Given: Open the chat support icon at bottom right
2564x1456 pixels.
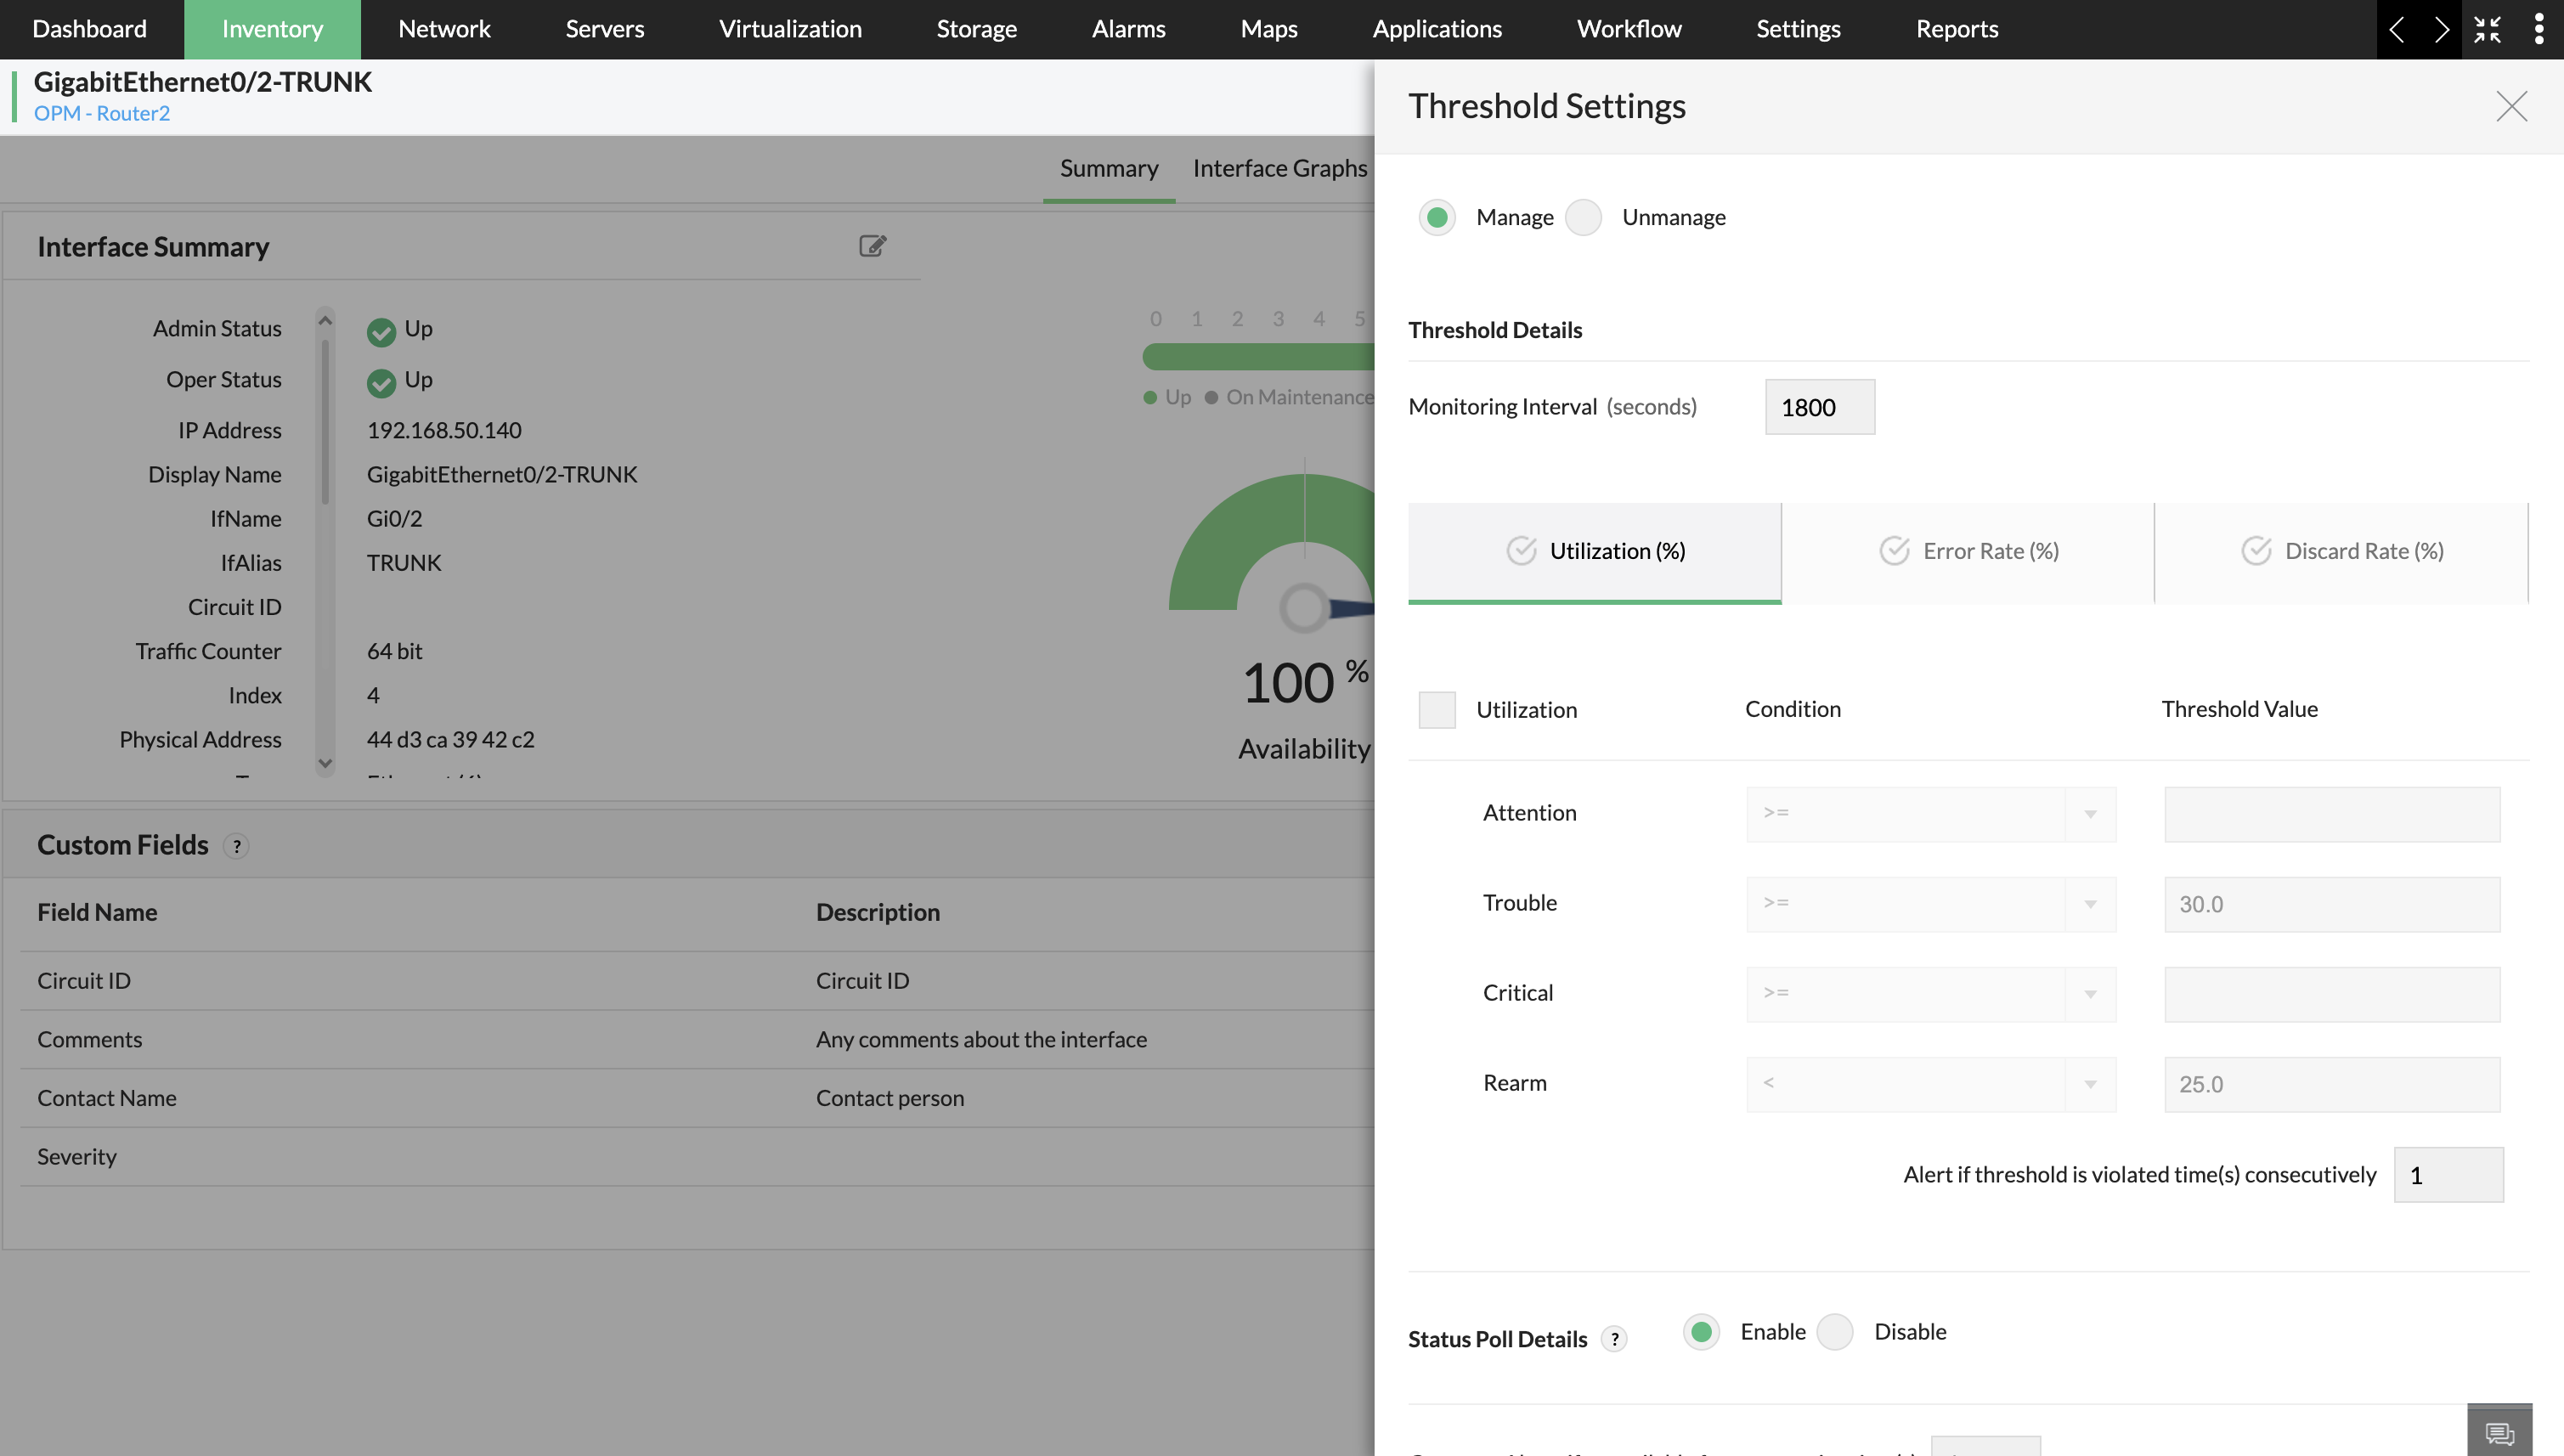Looking at the screenshot, I should [x=2499, y=1433].
